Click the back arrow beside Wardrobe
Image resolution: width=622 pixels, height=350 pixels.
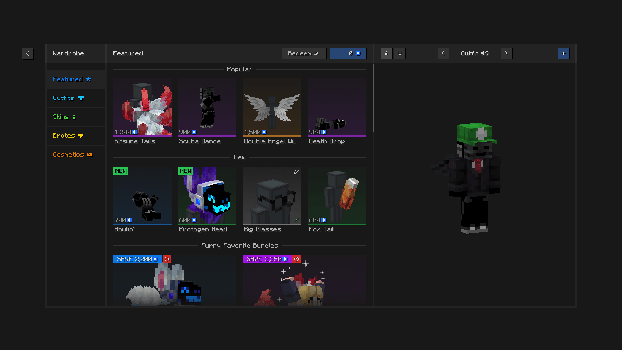coord(28,53)
